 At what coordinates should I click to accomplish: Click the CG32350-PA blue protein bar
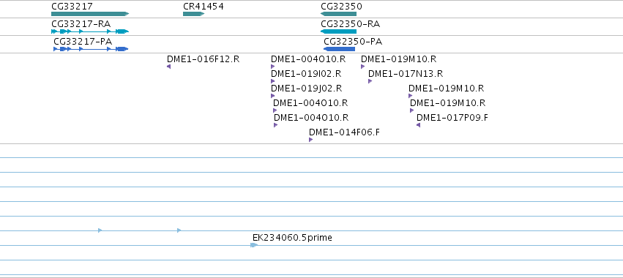[x=339, y=49]
